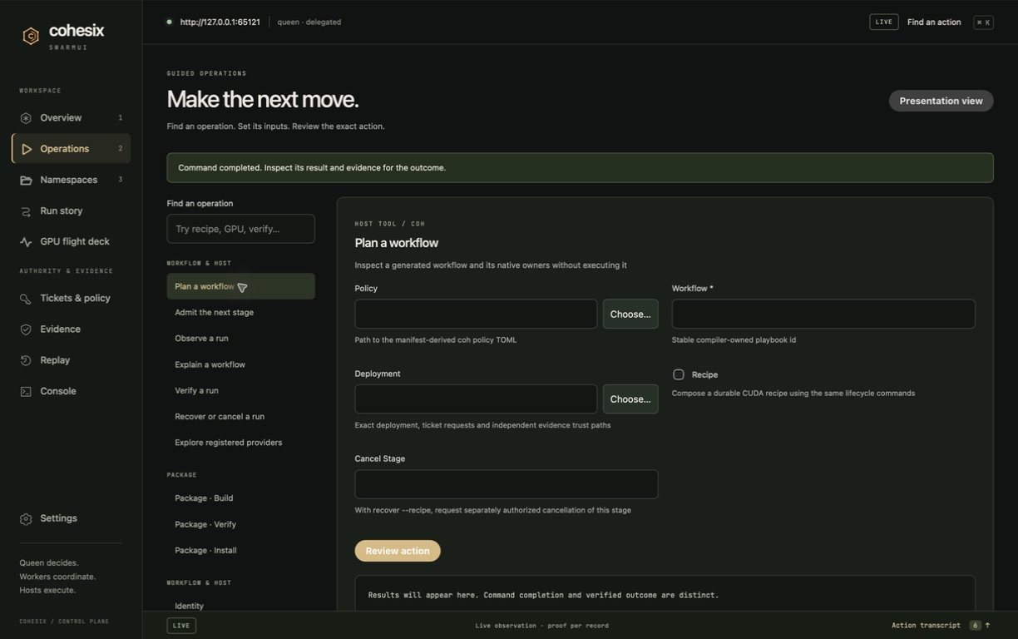Focus the Deployment input field
The height and width of the screenshot is (639, 1018).
[x=476, y=399]
